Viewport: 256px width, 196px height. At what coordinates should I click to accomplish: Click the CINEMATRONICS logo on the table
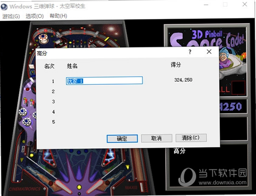click(x=25, y=189)
